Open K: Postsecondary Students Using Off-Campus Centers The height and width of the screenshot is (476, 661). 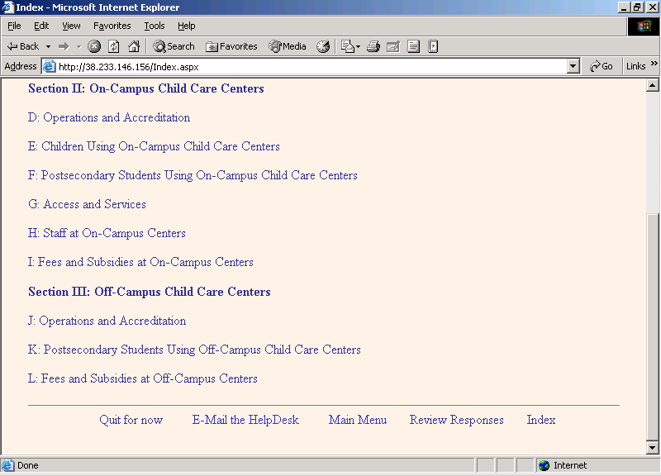point(194,350)
